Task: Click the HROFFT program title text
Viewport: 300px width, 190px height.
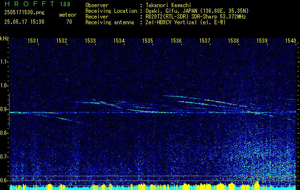Action: [x=30, y=4]
